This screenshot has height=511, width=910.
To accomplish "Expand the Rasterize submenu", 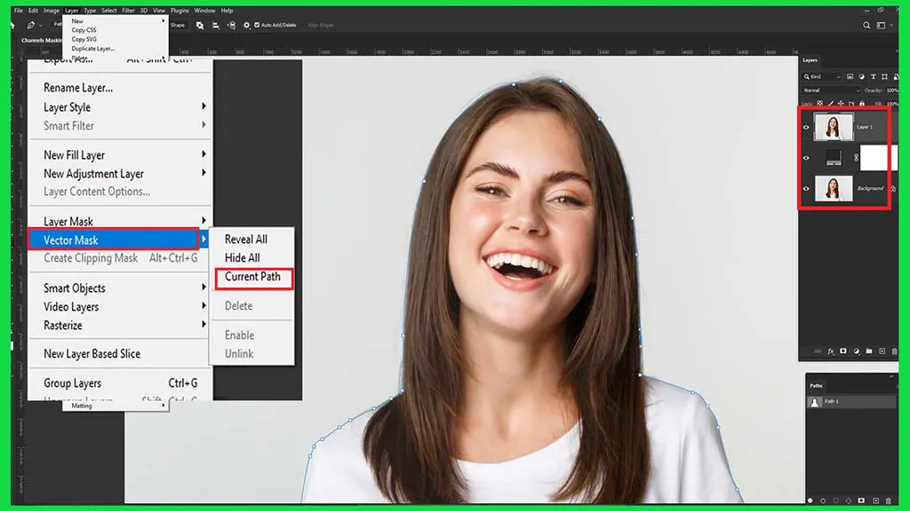I will click(x=204, y=325).
